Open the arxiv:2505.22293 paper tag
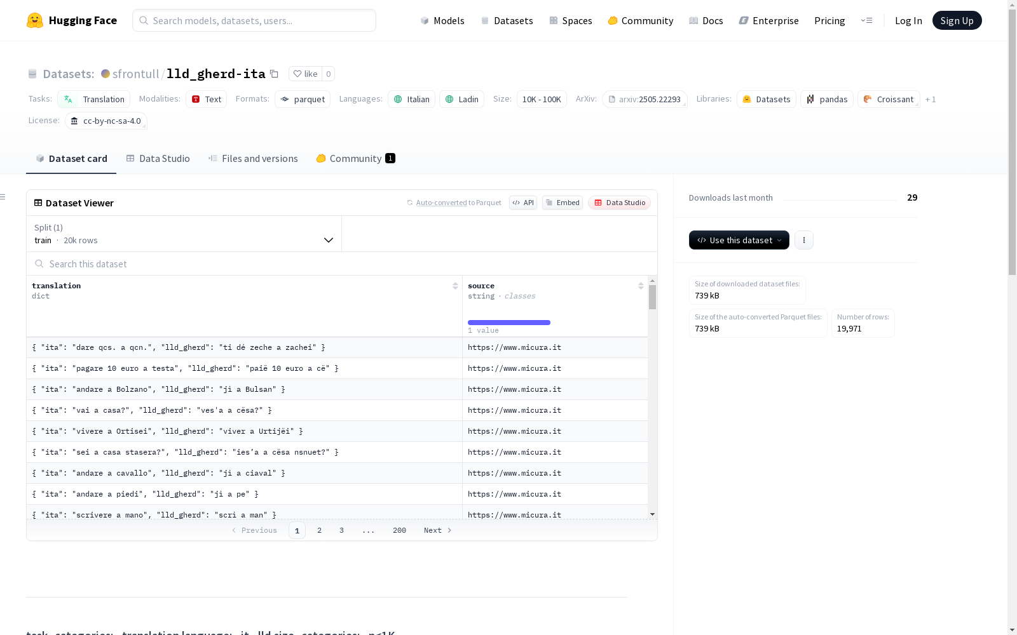This screenshot has width=1017, height=635. (645, 99)
